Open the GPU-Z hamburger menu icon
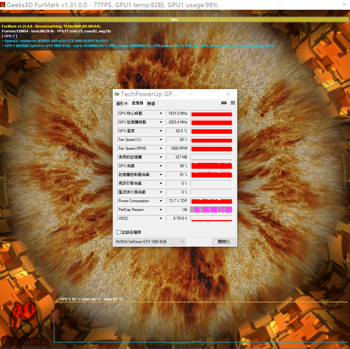 [233, 103]
